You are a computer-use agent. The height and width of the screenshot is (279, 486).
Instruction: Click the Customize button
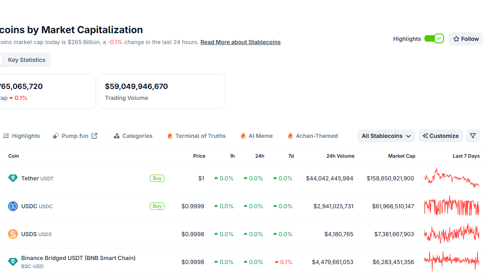(x=441, y=136)
